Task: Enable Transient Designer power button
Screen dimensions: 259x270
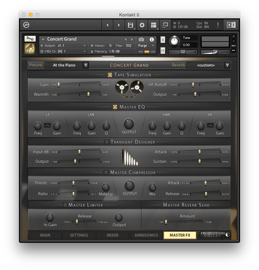Action: click(x=107, y=142)
